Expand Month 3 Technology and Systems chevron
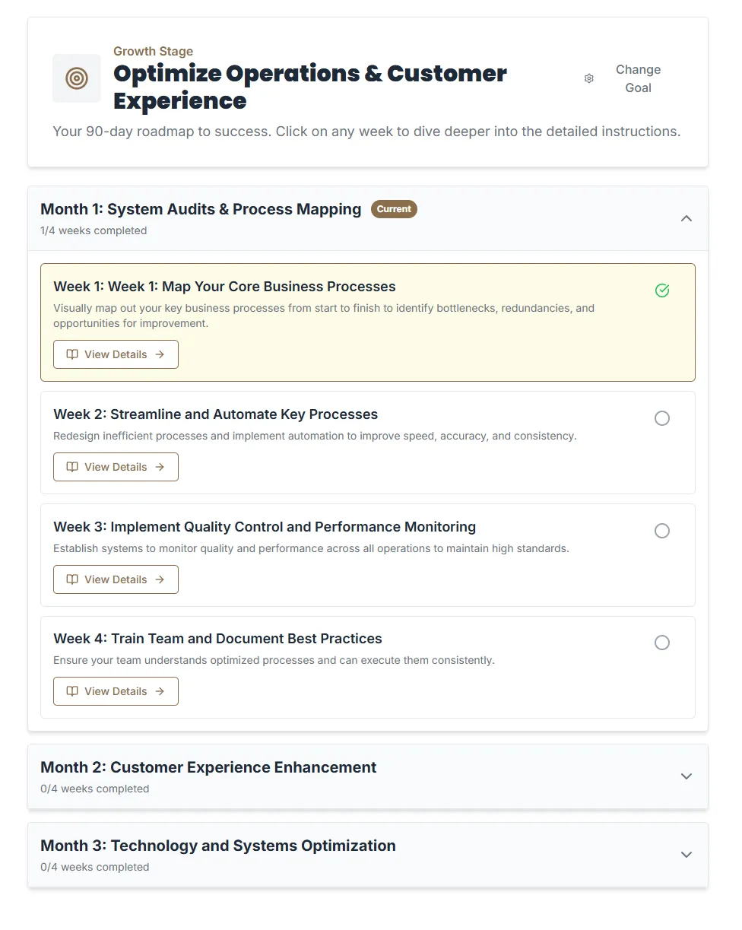 click(687, 855)
